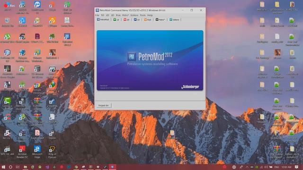Open the Help menu in PetroMod
303x170 pixels.
(150, 15)
